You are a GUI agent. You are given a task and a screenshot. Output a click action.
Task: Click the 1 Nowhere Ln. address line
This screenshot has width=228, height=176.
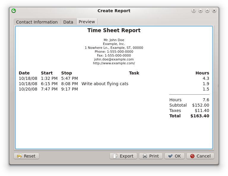tap(114, 48)
